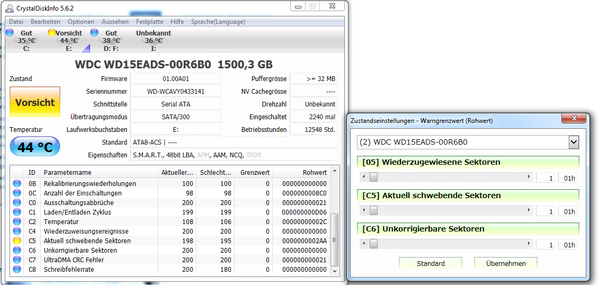Click the SMART table scroll-down arrow
Viewport: 599px width, 285px height.
tap(334, 271)
